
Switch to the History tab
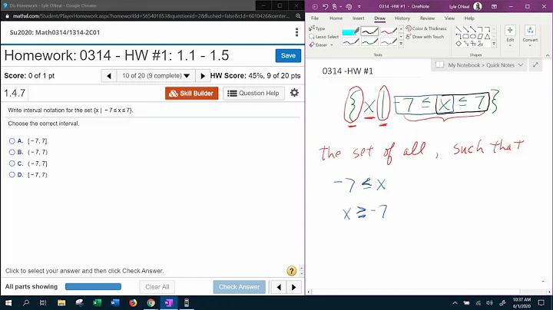click(402, 18)
